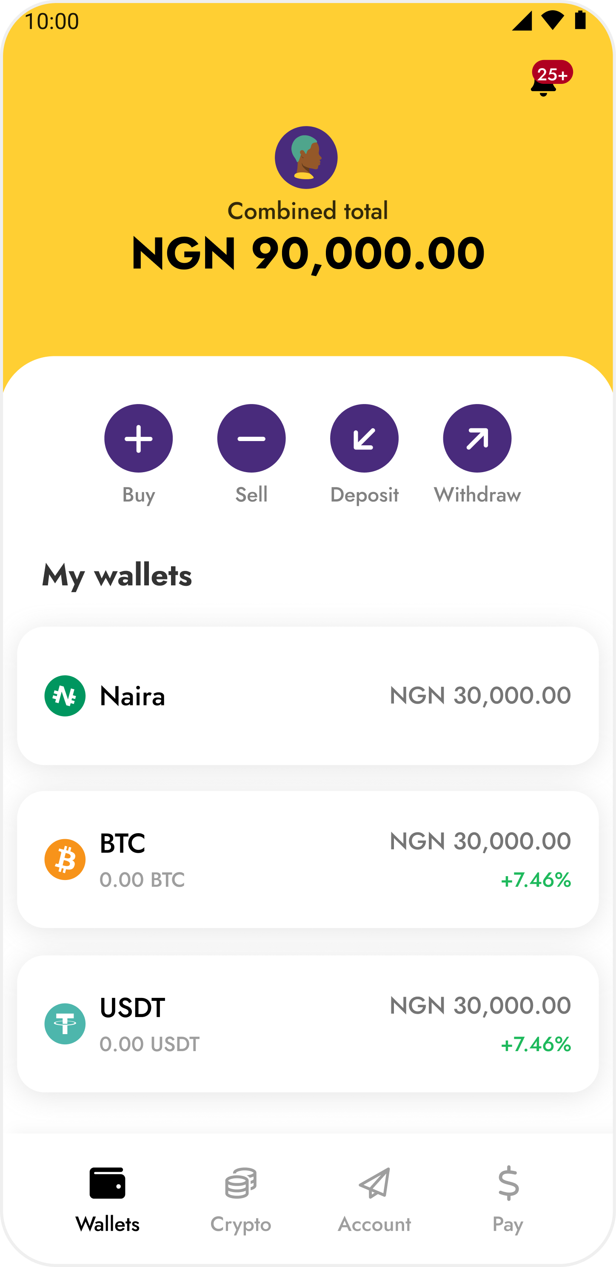Image resolution: width=616 pixels, height=1267 pixels.
Task: Tap the profile avatar picture
Action: 306,158
